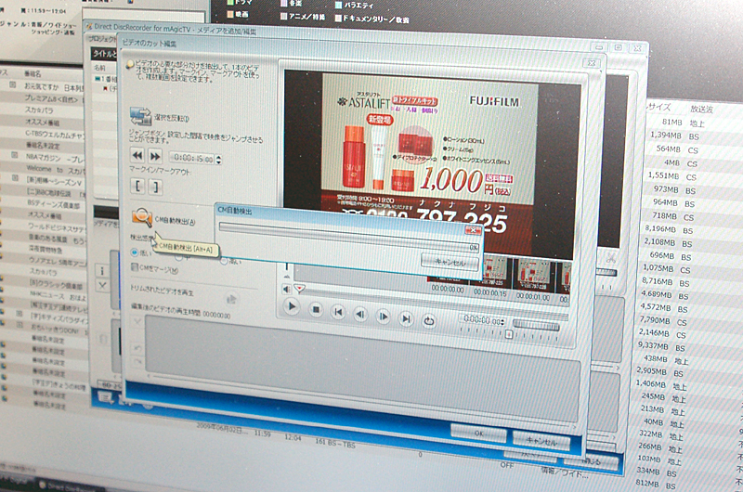The image size is (743, 492).
Task: Select the middle (中) sensitivity radio button
Action: point(178,257)
